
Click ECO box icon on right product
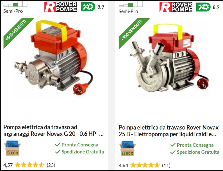pos(128,149)
